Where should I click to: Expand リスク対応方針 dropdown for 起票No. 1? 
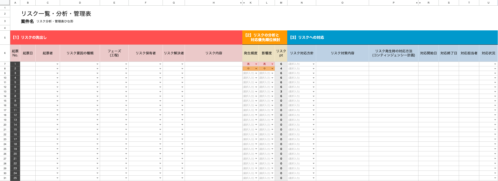coord(313,64)
